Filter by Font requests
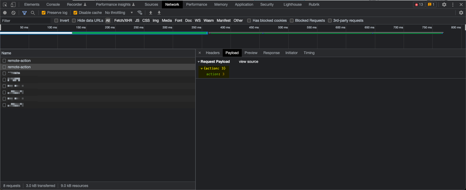This screenshot has width=466, height=190. [x=179, y=21]
